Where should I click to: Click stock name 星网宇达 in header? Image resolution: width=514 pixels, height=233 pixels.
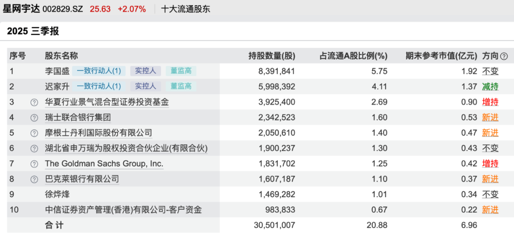point(21,9)
